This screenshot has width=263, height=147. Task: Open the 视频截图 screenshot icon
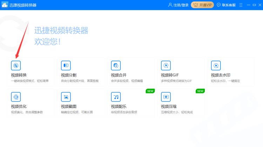tap(66, 97)
